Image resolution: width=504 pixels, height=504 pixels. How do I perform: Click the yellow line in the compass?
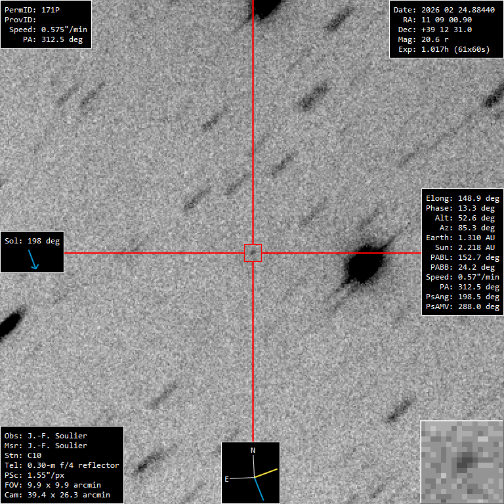[x=266, y=473]
